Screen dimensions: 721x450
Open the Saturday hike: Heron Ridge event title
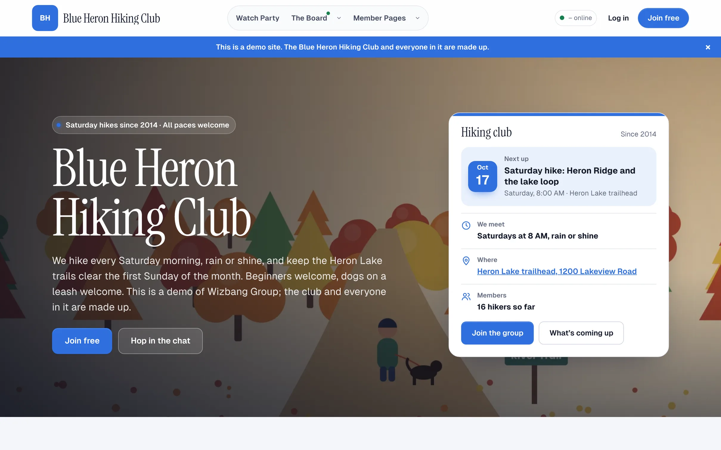(570, 176)
